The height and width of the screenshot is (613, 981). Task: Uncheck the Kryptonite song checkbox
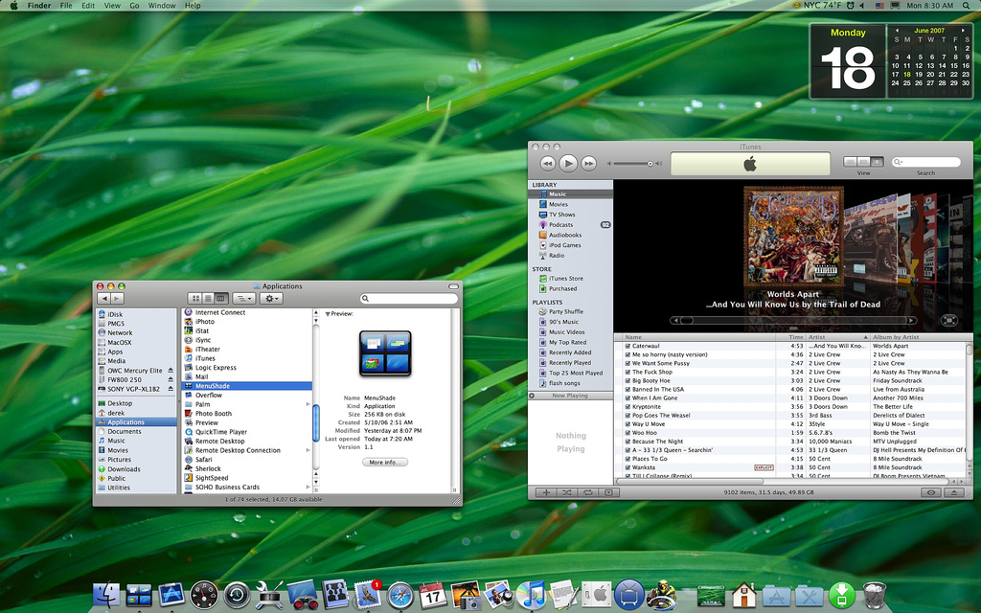tap(627, 406)
